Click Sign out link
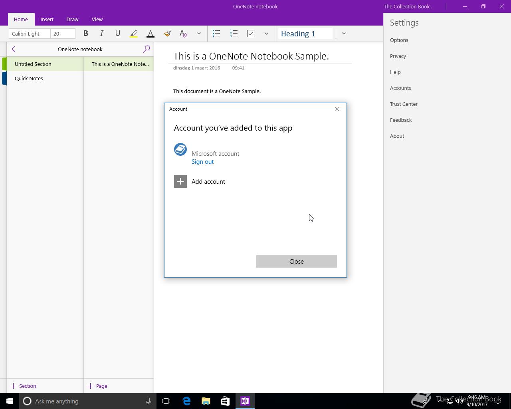The width and height of the screenshot is (511, 409). pos(202,162)
